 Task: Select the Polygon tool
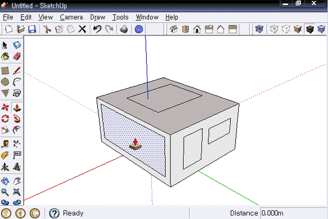coord(5,93)
